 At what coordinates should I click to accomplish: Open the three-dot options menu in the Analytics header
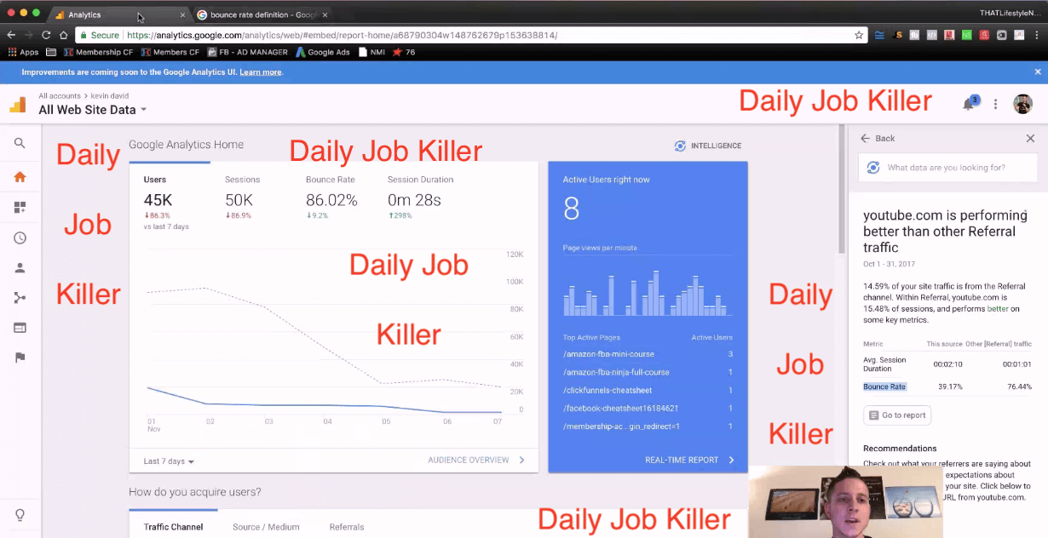click(995, 104)
